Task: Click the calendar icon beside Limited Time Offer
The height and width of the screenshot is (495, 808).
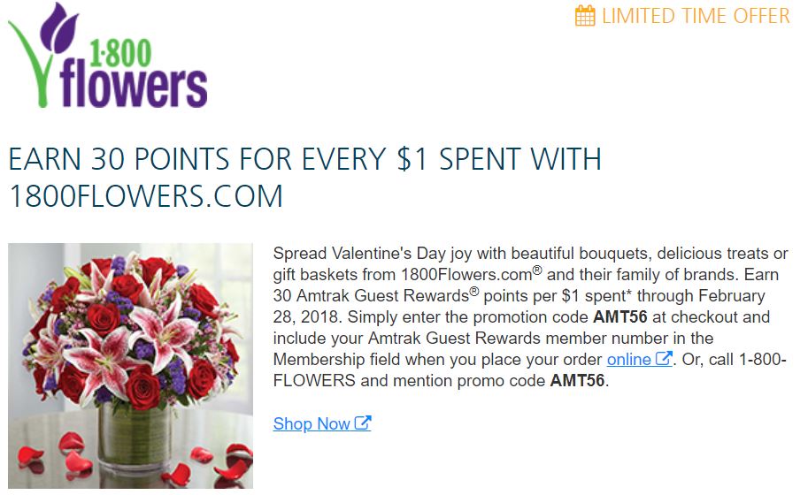Action: click(x=584, y=15)
